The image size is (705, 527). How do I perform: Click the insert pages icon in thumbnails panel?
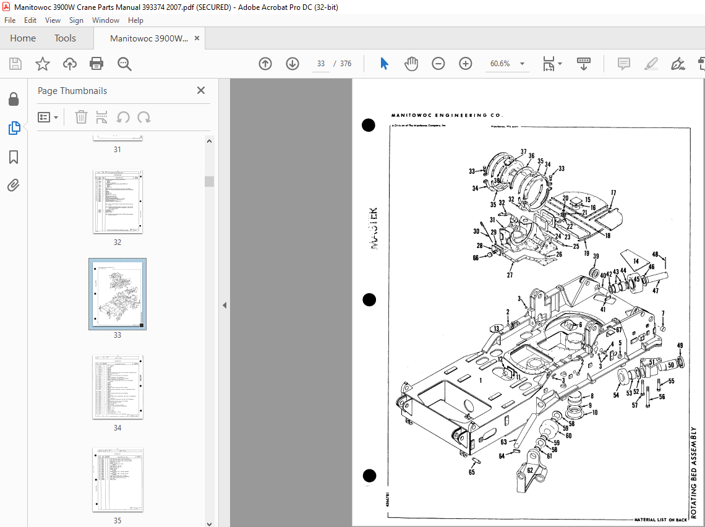coord(102,118)
